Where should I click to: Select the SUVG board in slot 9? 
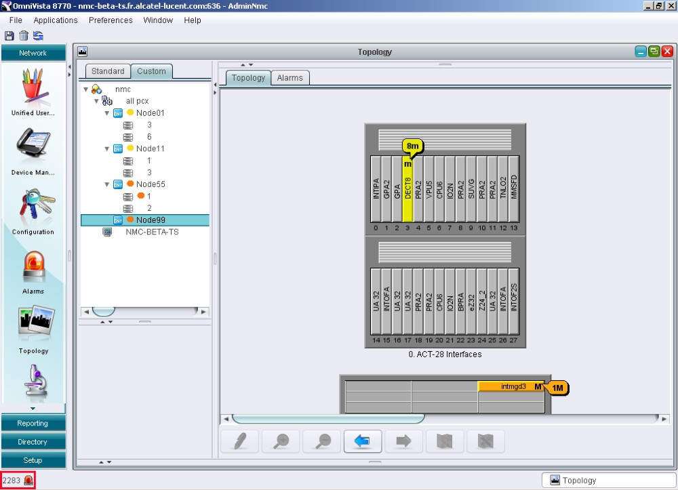471,189
